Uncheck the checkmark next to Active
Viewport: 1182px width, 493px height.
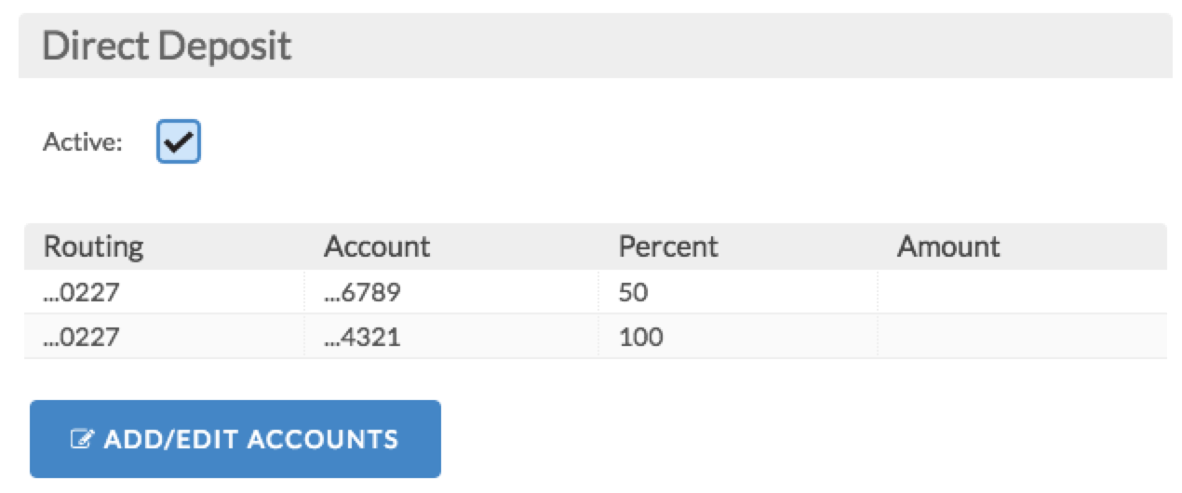click(x=178, y=142)
